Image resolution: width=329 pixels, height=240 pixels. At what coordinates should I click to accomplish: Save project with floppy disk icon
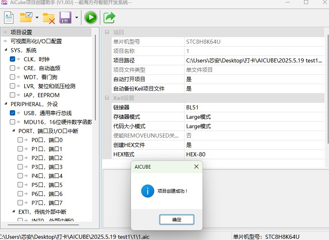(65, 18)
